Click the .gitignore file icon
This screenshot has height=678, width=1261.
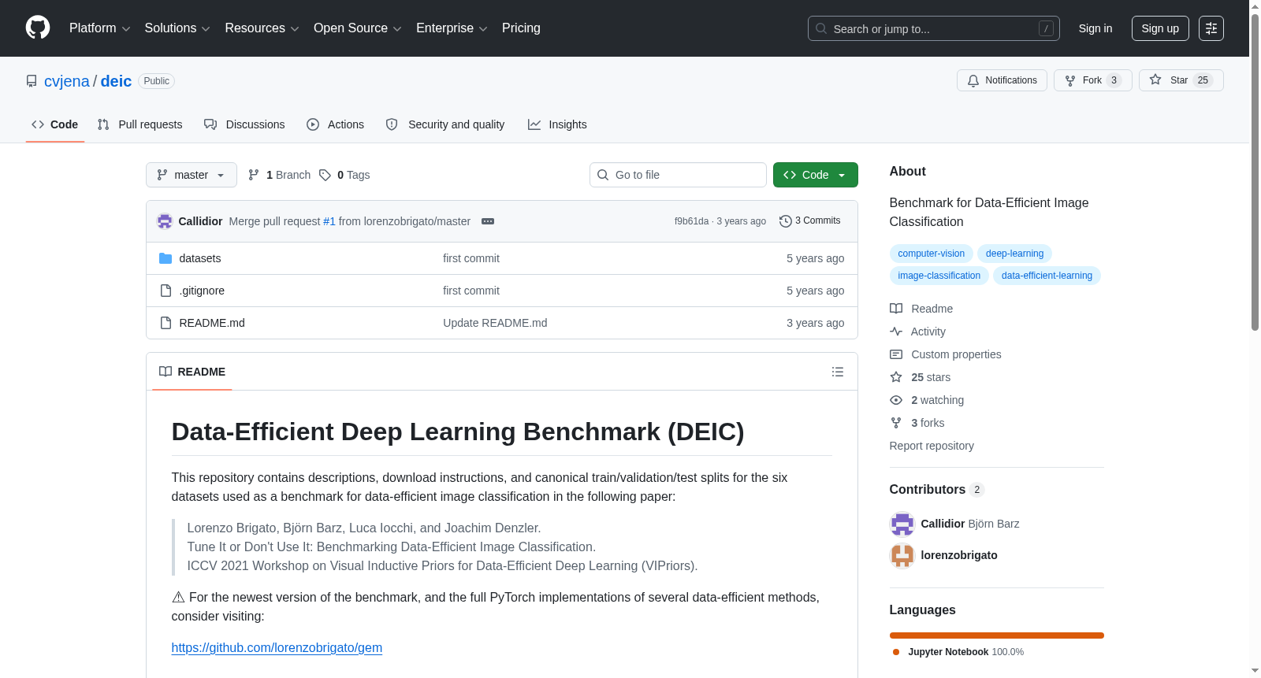(x=166, y=291)
